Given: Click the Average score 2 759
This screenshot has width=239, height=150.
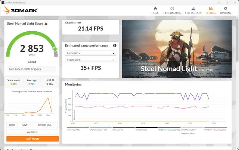Looking at the screenshot, I should (x=31, y=84).
